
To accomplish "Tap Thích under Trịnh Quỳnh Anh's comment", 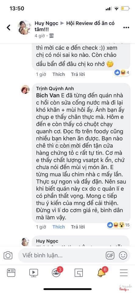I will coord(59,227).
